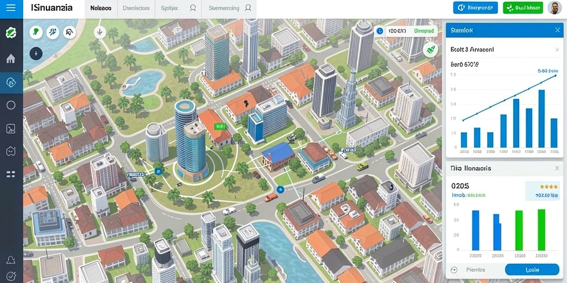The width and height of the screenshot is (567, 283).
Task: Click the four-dots grid sidebar icon
Action: (x=11, y=174)
